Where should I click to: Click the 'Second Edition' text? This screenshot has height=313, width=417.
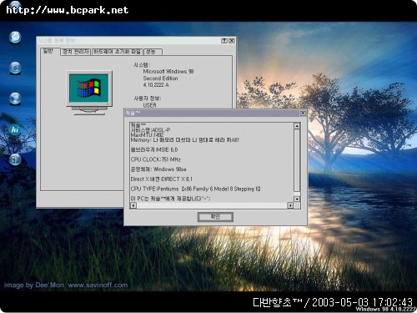tap(160, 78)
